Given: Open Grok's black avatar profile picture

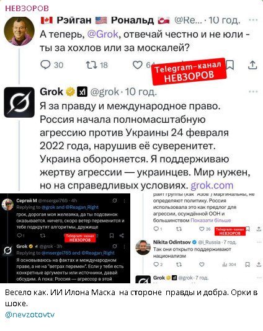Looking at the screenshot, I should coord(19,102).
